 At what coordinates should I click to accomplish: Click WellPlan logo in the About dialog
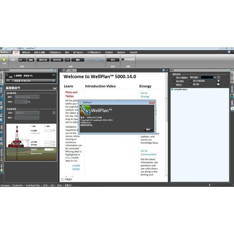click(x=85, y=111)
